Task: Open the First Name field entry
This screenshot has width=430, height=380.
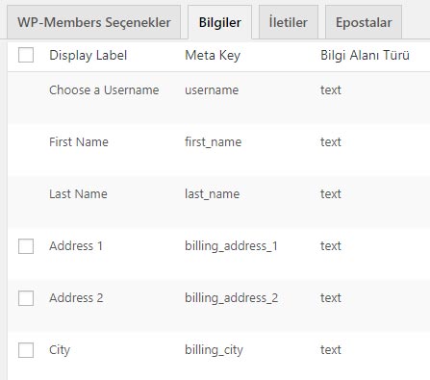Action: point(79,141)
